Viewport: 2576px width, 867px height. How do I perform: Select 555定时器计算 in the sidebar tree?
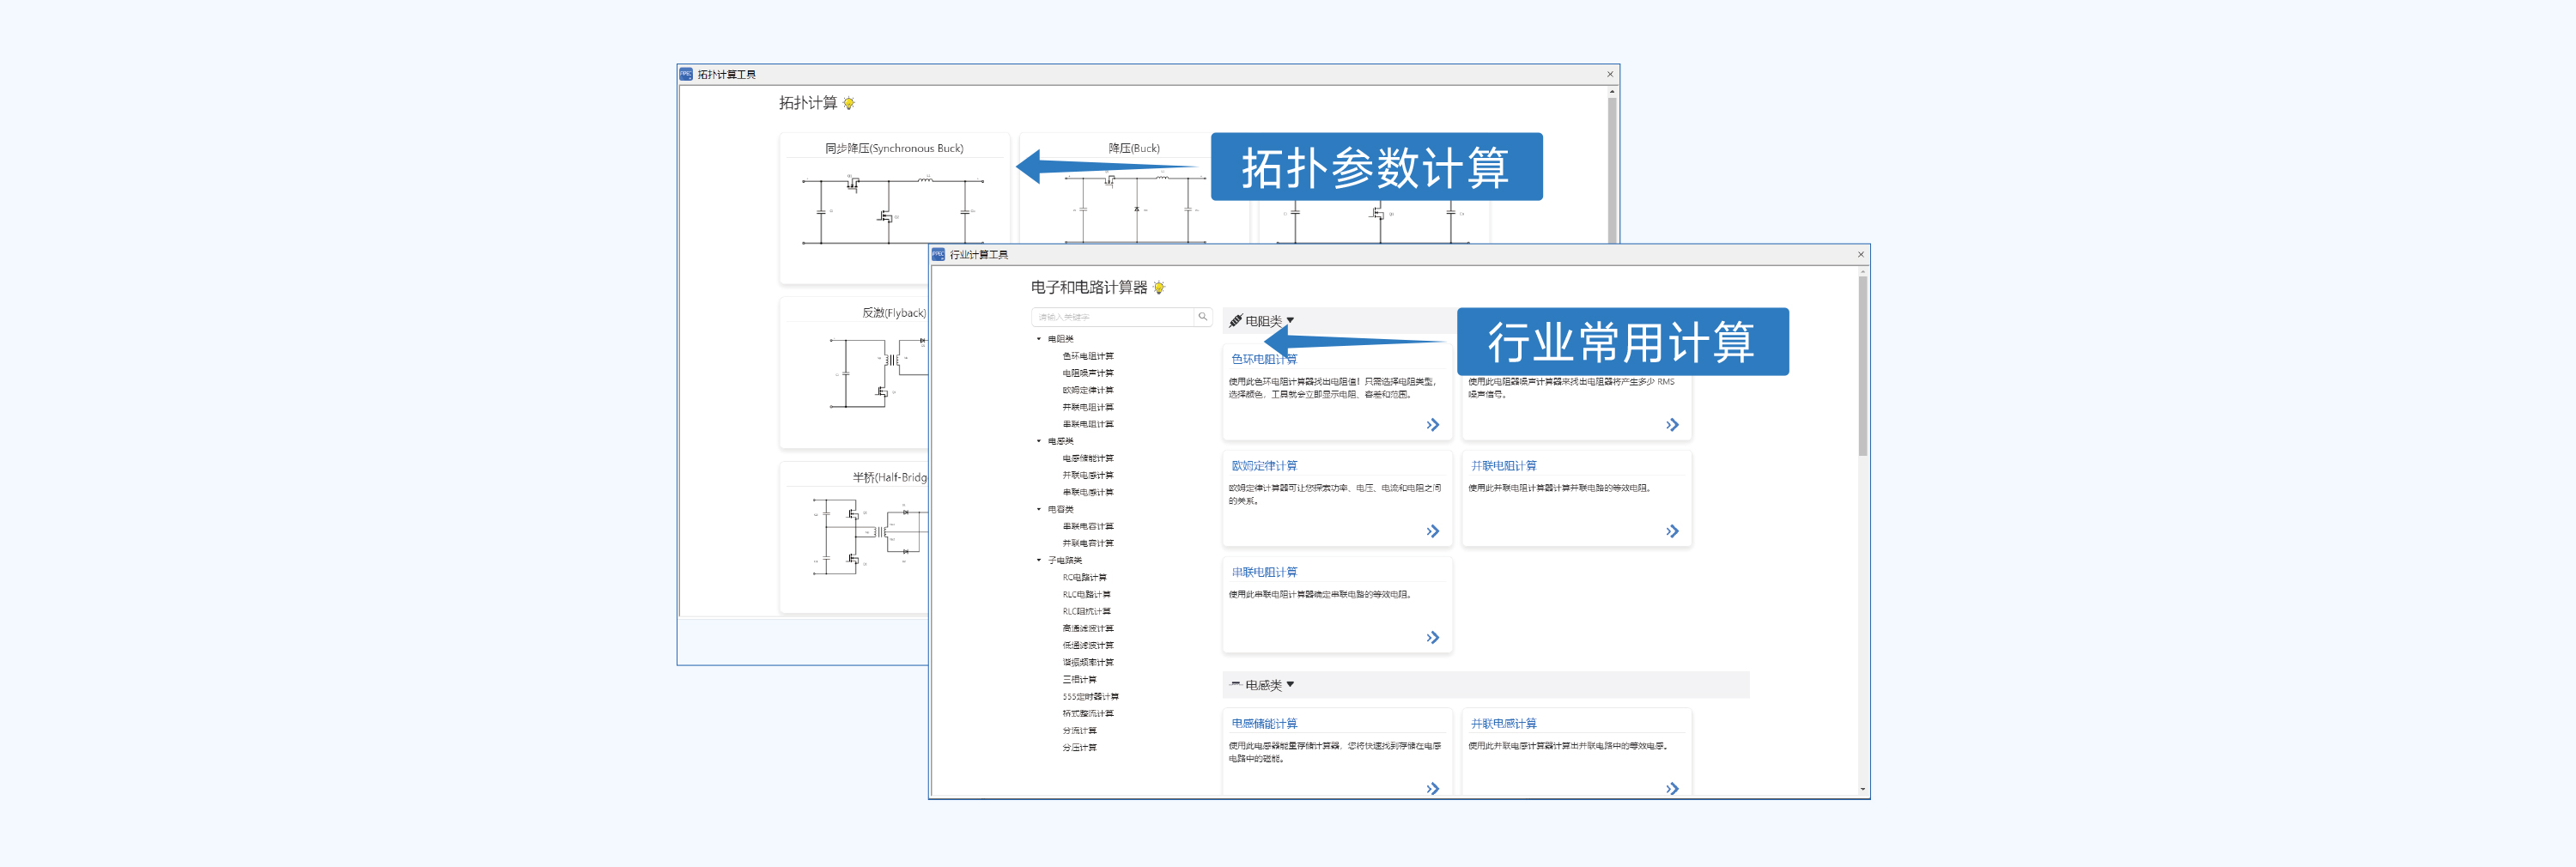(1090, 697)
